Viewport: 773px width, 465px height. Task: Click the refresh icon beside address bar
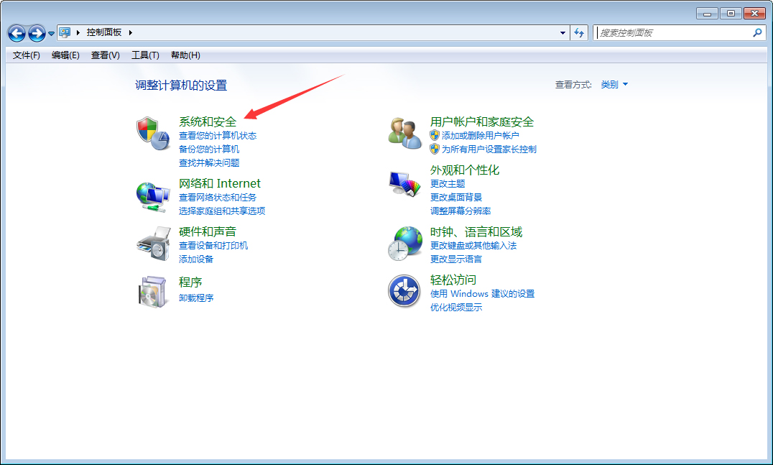[579, 32]
